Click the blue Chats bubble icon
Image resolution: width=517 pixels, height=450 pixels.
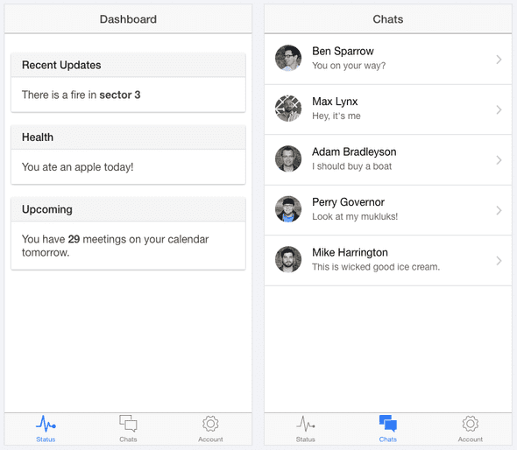tap(387, 424)
